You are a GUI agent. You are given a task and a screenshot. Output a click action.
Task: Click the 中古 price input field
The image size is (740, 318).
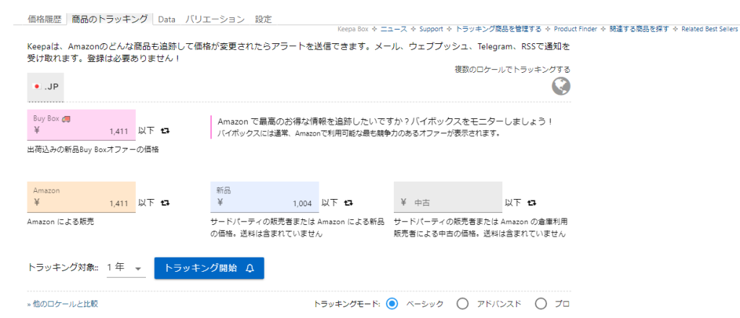(448, 203)
